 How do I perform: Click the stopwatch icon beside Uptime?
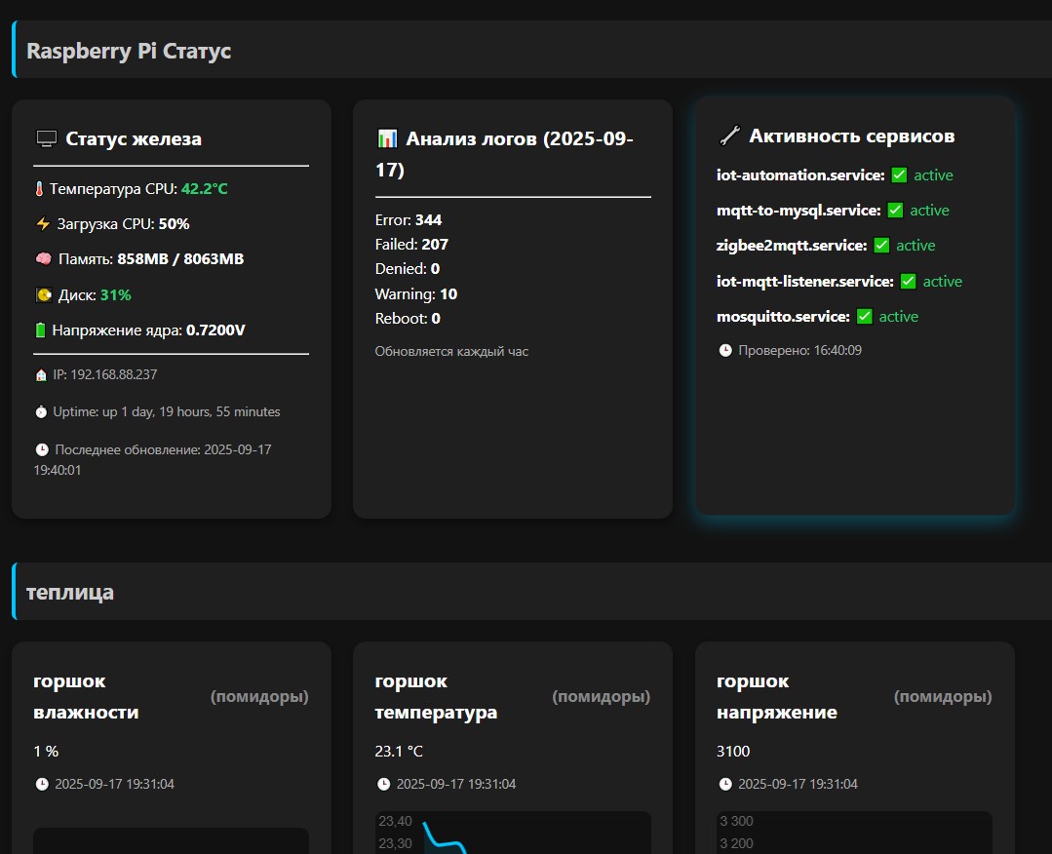tap(41, 412)
